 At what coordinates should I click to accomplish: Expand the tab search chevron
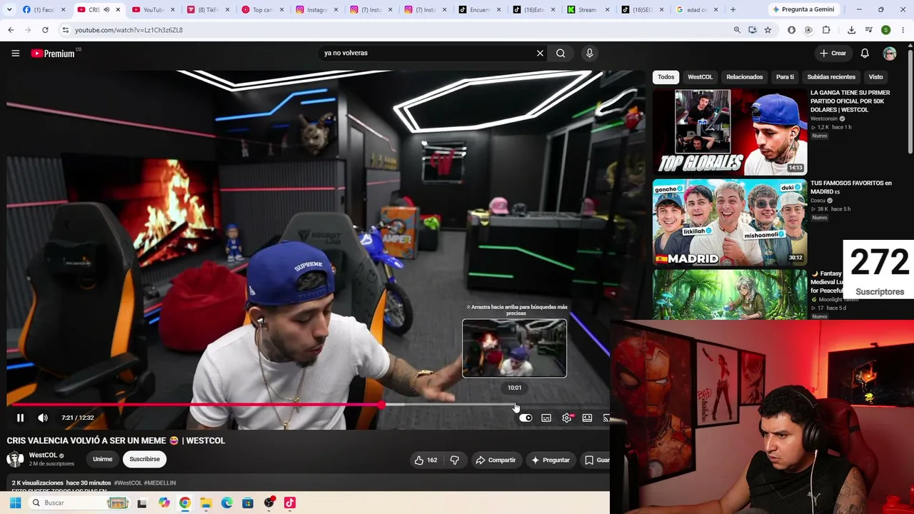[9, 10]
